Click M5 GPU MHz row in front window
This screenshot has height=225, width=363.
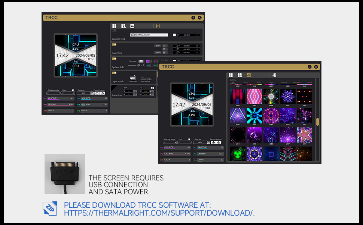point(208,154)
